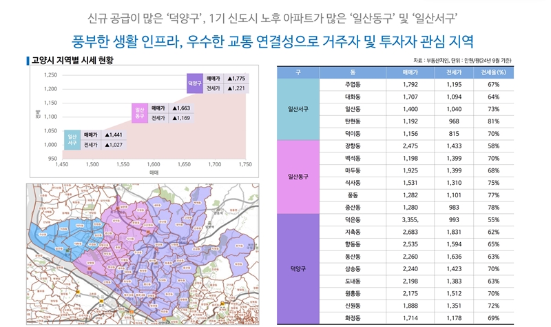Click the 덕양구 purple chart label box
Image resolution: width=551 pixels, height=327 pixels.
(x=195, y=83)
